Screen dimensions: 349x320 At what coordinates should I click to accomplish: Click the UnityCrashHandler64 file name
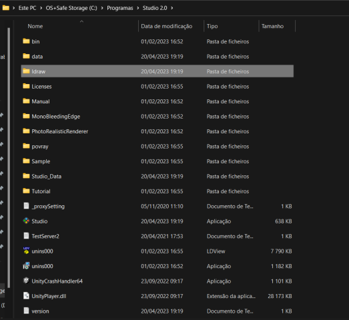point(57,281)
